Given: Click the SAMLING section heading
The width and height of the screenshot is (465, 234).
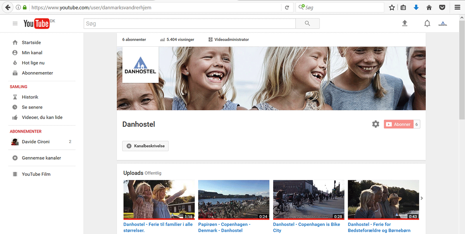Looking at the screenshot, I should click(19, 87).
